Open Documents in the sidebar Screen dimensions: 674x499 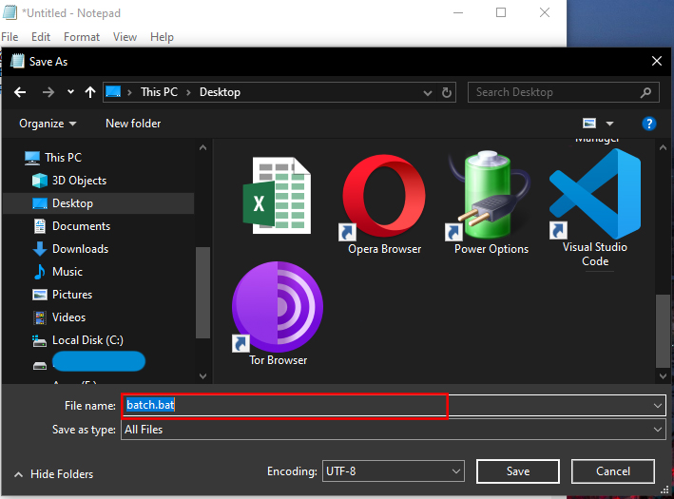(81, 226)
